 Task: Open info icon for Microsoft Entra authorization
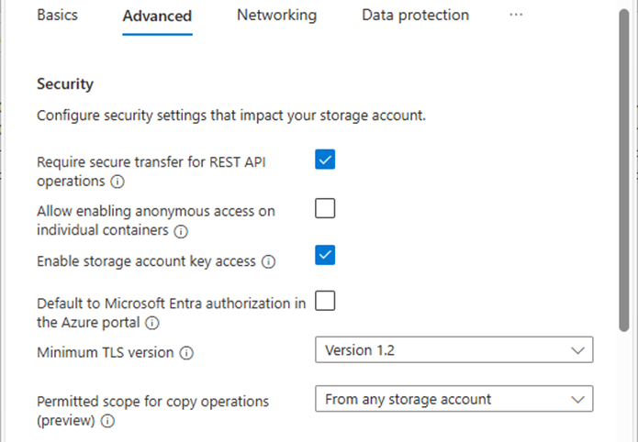coord(152,324)
